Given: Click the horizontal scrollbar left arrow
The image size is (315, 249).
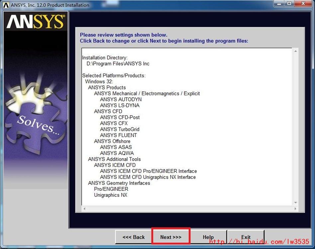Looking at the screenshot, I should [84, 208].
